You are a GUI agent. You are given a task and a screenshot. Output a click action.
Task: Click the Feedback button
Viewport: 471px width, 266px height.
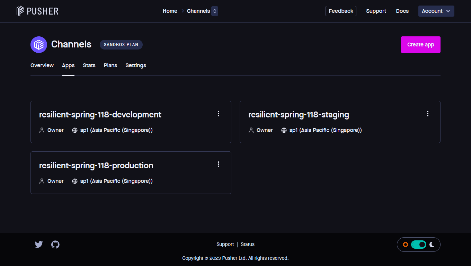pyautogui.click(x=341, y=11)
